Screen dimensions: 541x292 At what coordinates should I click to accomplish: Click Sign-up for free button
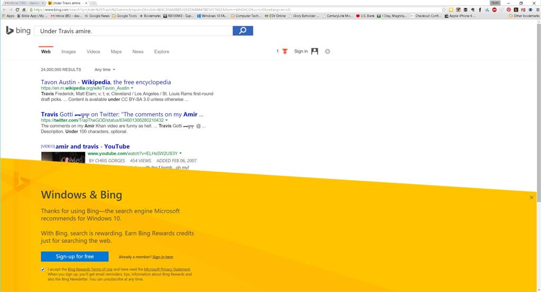[x=74, y=256]
